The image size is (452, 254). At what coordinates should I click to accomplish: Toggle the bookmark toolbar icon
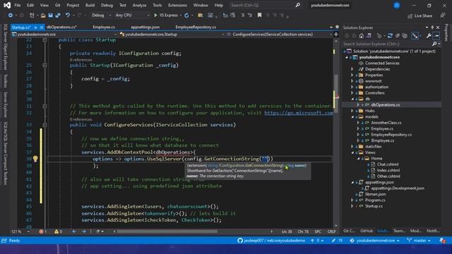point(259,16)
